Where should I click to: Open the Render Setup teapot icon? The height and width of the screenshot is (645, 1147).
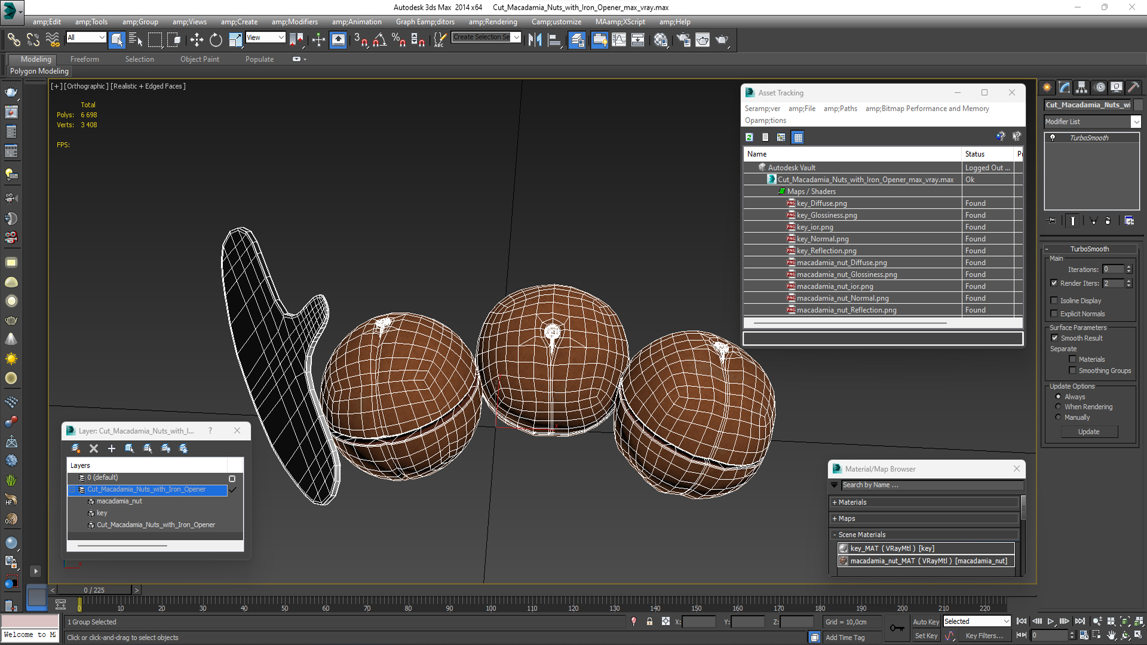(x=683, y=40)
